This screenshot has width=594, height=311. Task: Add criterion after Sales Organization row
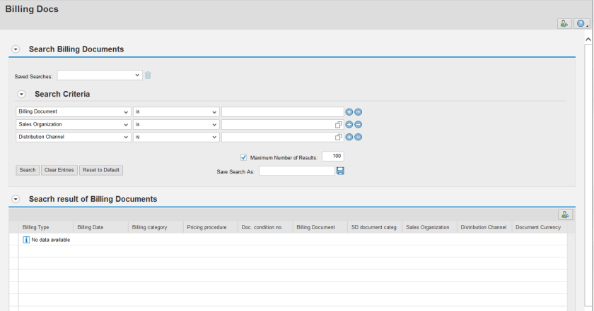(349, 124)
